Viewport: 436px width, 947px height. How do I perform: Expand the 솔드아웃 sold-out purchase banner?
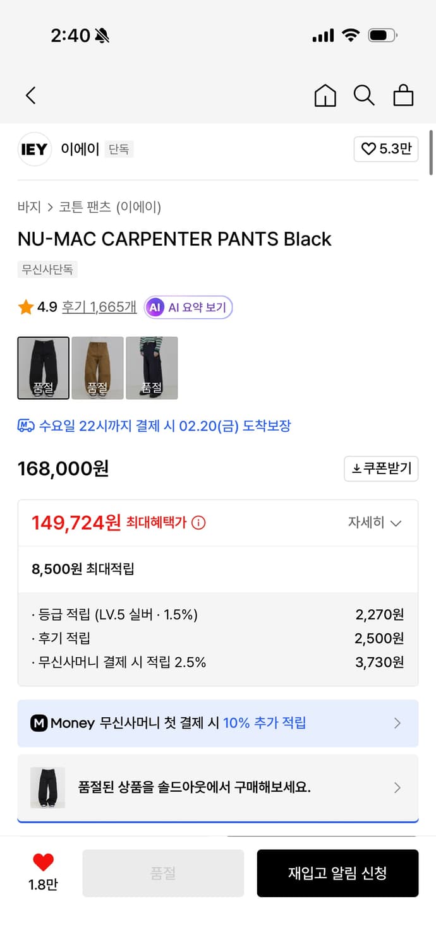pyautogui.click(x=218, y=787)
